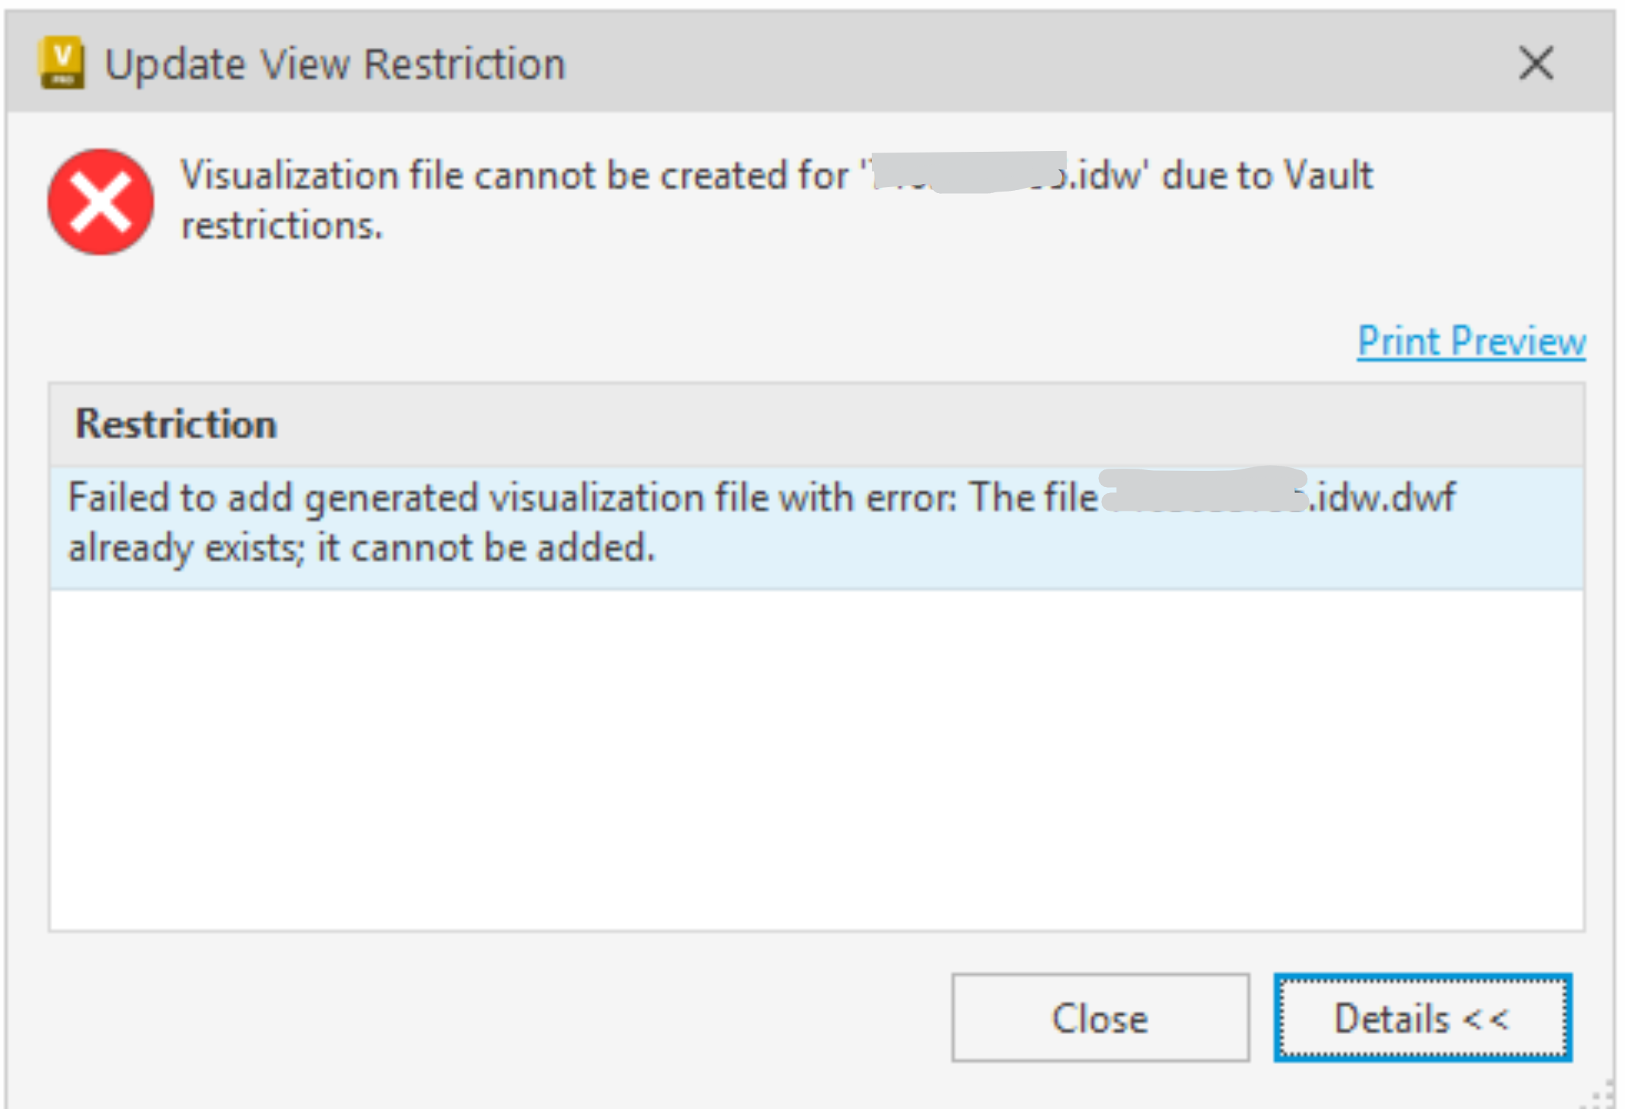Open the Print Preview link
This screenshot has height=1109, width=1625.
[1471, 341]
